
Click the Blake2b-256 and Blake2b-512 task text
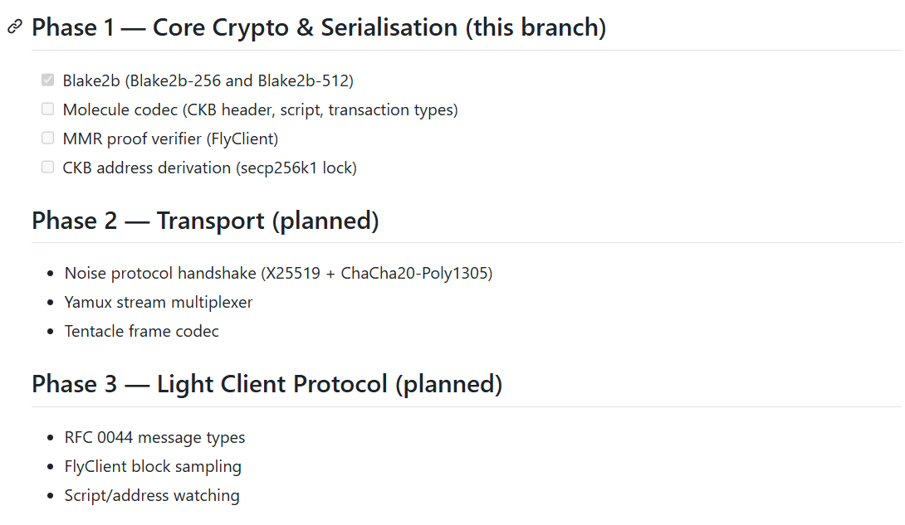point(208,80)
